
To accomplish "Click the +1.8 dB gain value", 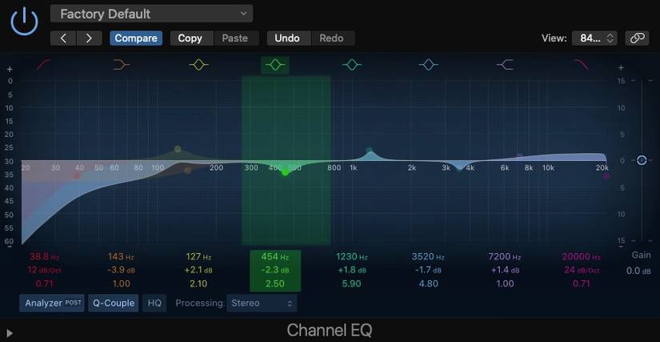I will click(x=352, y=270).
